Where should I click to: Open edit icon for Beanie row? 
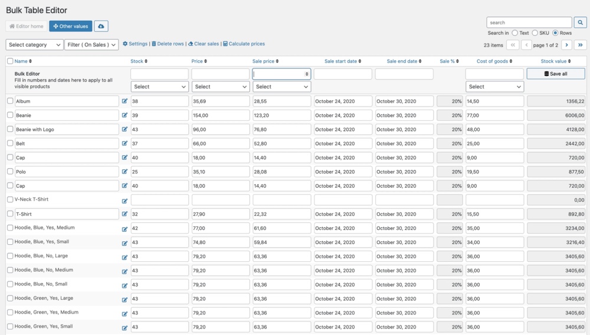124,116
